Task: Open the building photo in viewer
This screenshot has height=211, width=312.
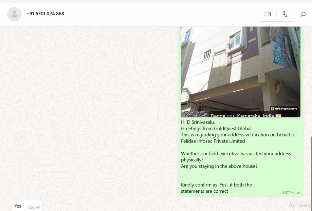Action: tap(241, 72)
